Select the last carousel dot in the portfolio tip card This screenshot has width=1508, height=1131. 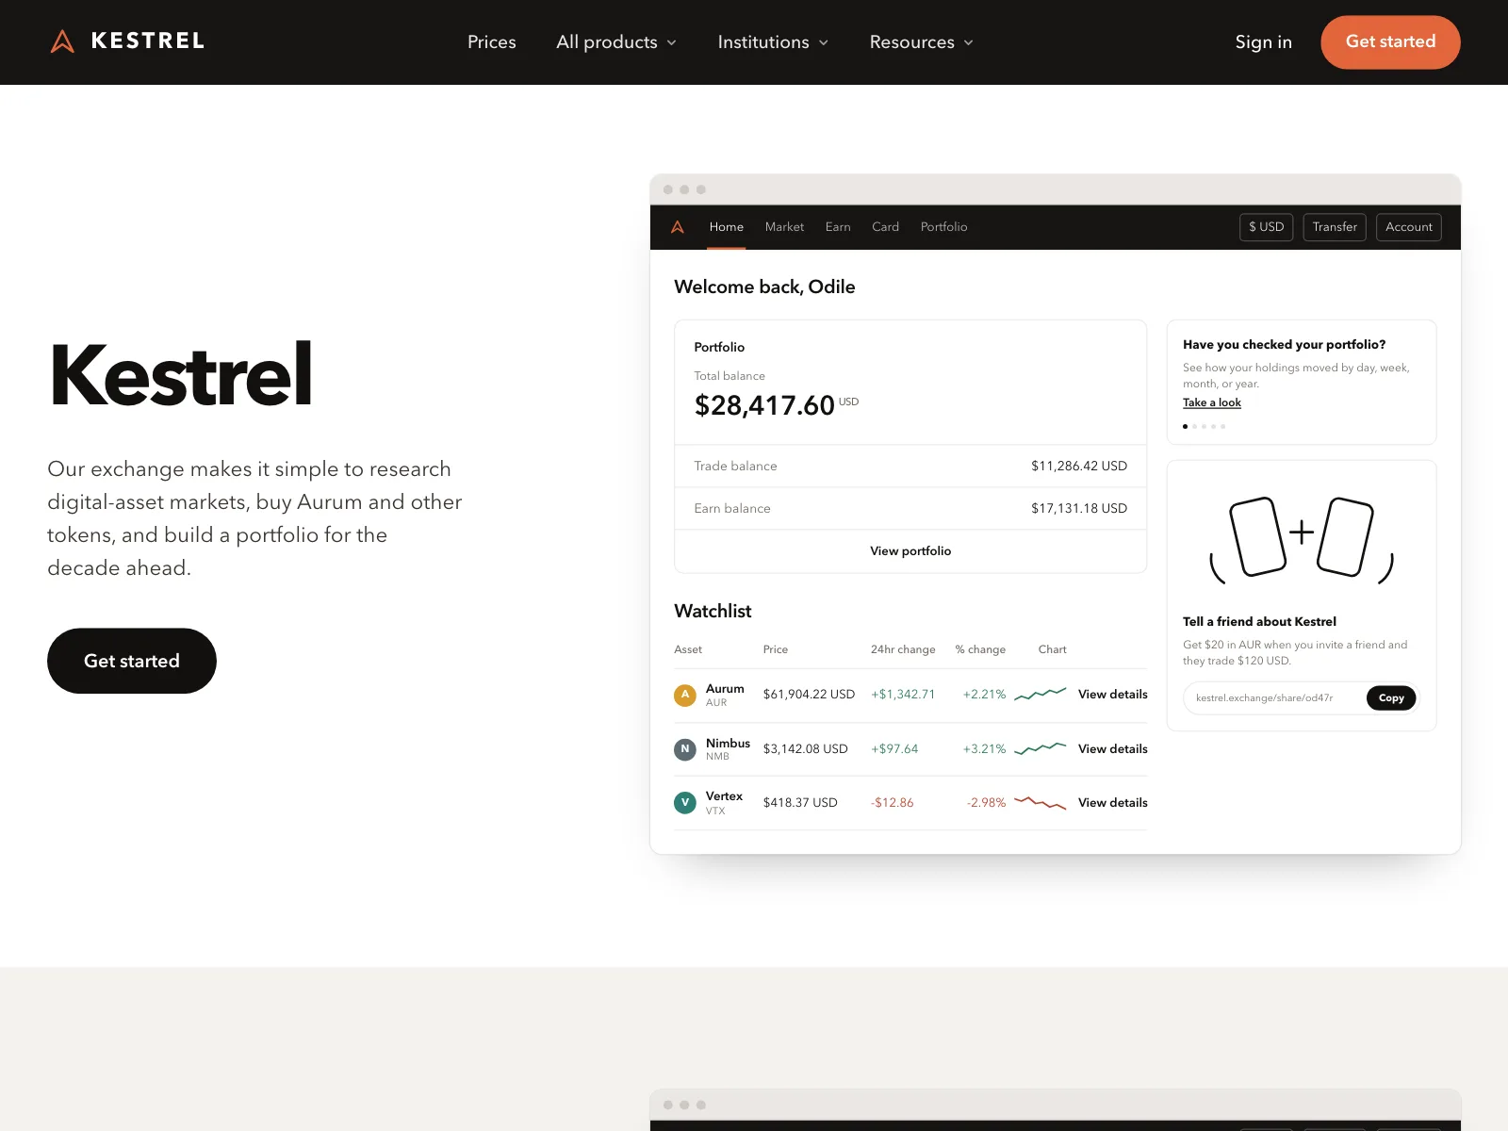click(1223, 427)
